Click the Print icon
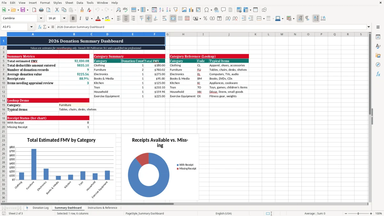The width and height of the screenshot is (384, 216). [41, 10]
